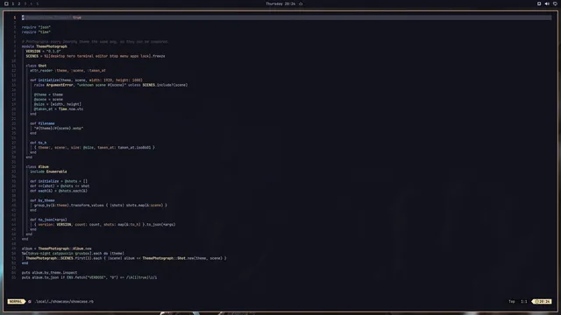Click the showcase.rb file path in the statusline
Screen dimensions: 561x315
[64, 301]
